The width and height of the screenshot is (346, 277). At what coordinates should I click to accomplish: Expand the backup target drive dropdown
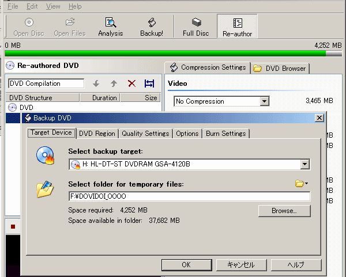(x=305, y=165)
